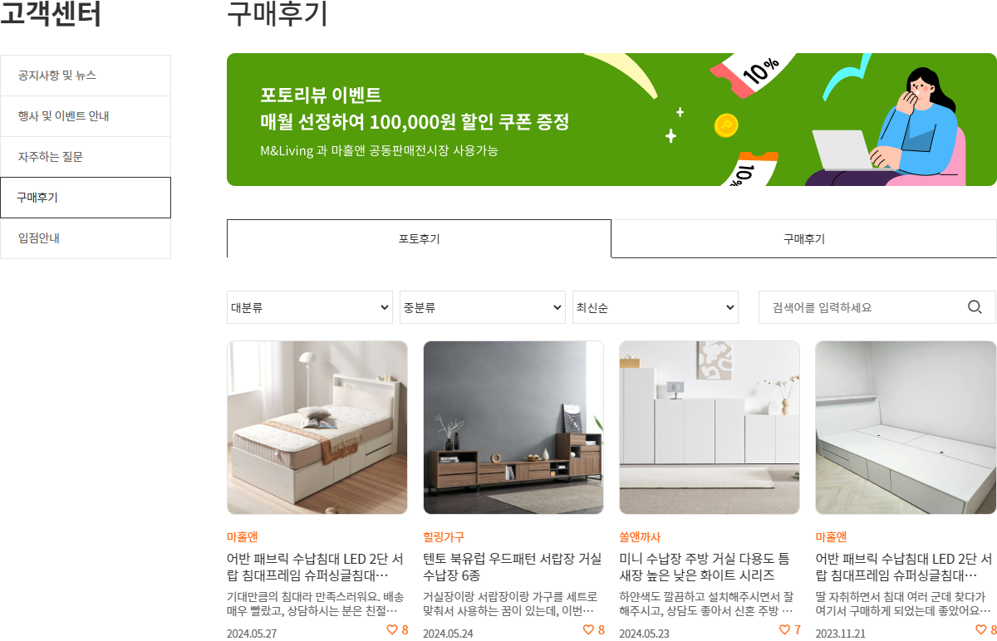The width and height of the screenshot is (997, 641).
Task: Switch to the 구매후기 tab
Action: (x=804, y=239)
